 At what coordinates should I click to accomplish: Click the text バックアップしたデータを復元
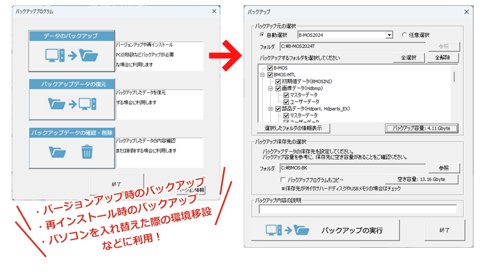tap(141, 93)
